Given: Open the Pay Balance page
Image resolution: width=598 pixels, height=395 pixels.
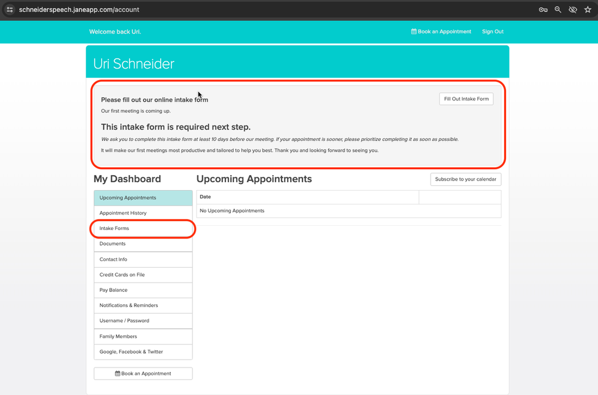Looking at the screenshot, I should point(113,290).
